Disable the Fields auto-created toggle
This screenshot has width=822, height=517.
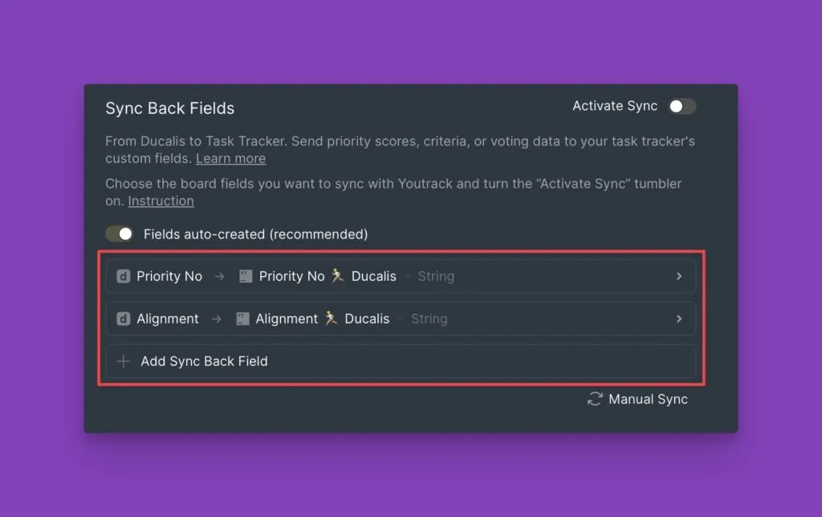pos(120,234)
